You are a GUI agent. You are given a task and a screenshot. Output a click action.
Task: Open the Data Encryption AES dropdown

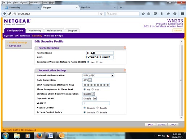coord(87,80)
